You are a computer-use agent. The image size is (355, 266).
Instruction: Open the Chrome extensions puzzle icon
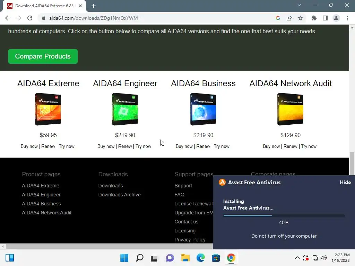tap(314, 18)
